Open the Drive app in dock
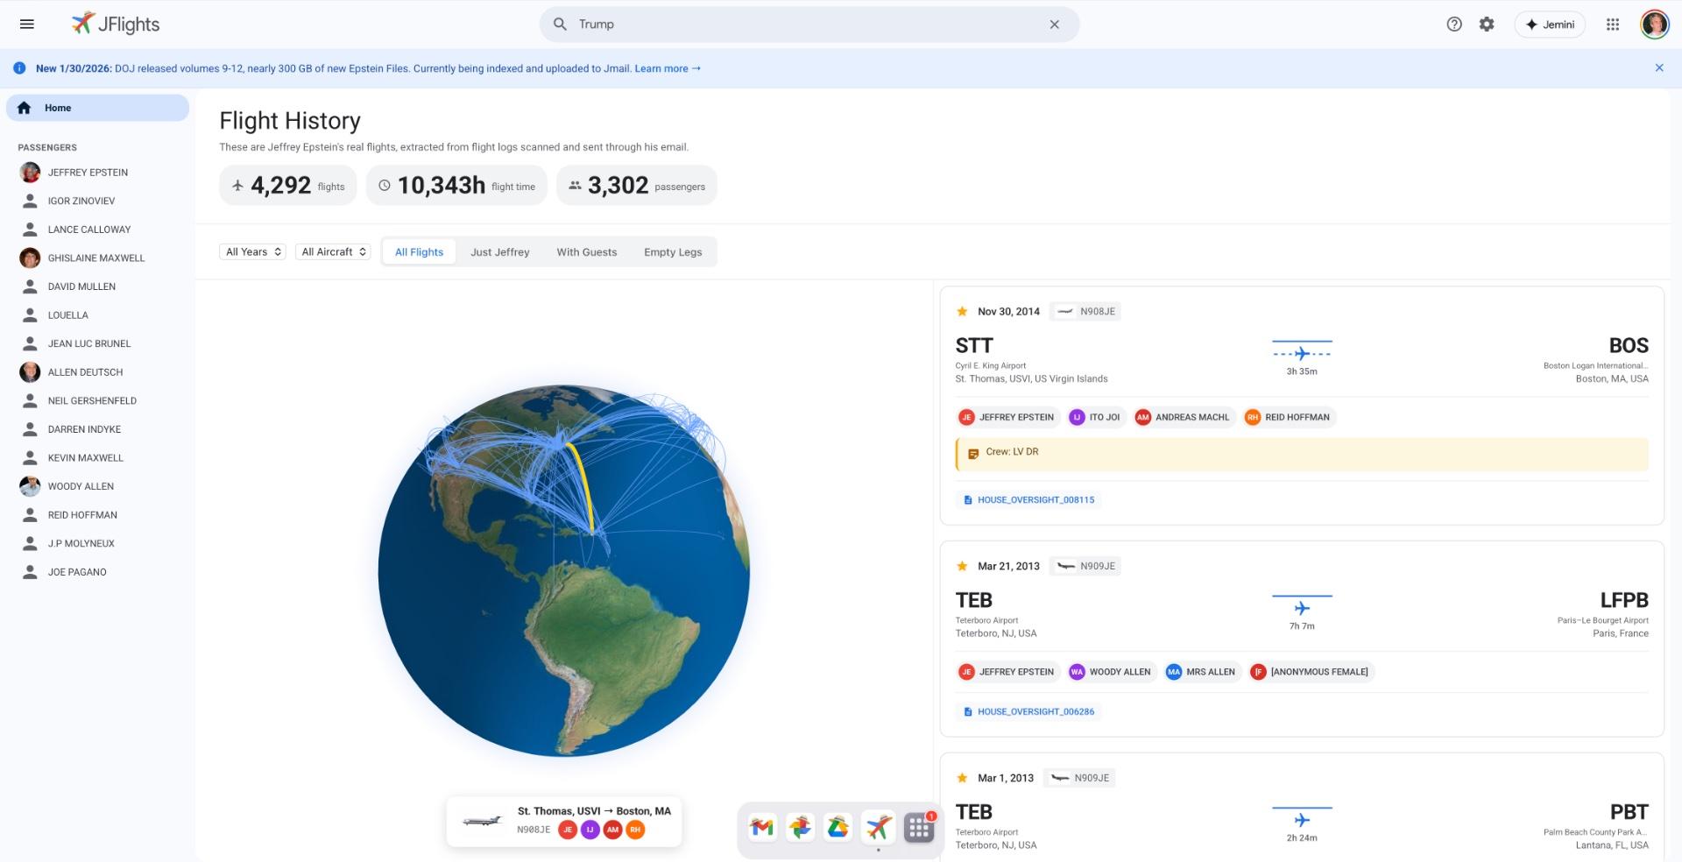1682x862 pixels. [838, 827]
